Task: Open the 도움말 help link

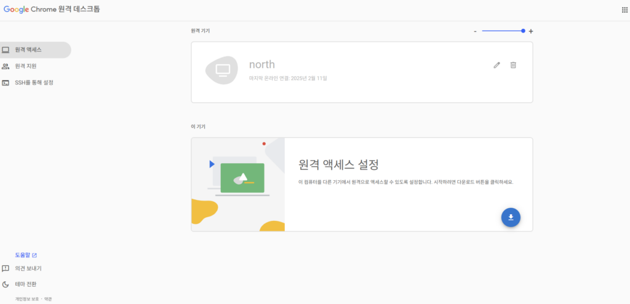Action: point(23,255)
